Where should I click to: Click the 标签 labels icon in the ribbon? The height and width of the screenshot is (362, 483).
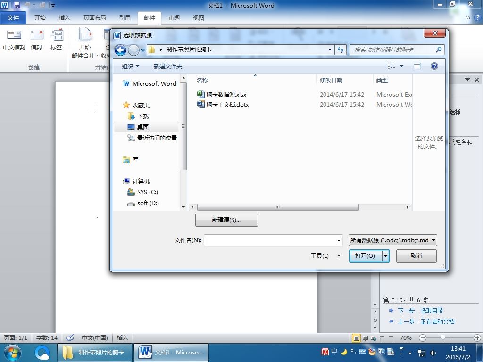coord(57,40)
